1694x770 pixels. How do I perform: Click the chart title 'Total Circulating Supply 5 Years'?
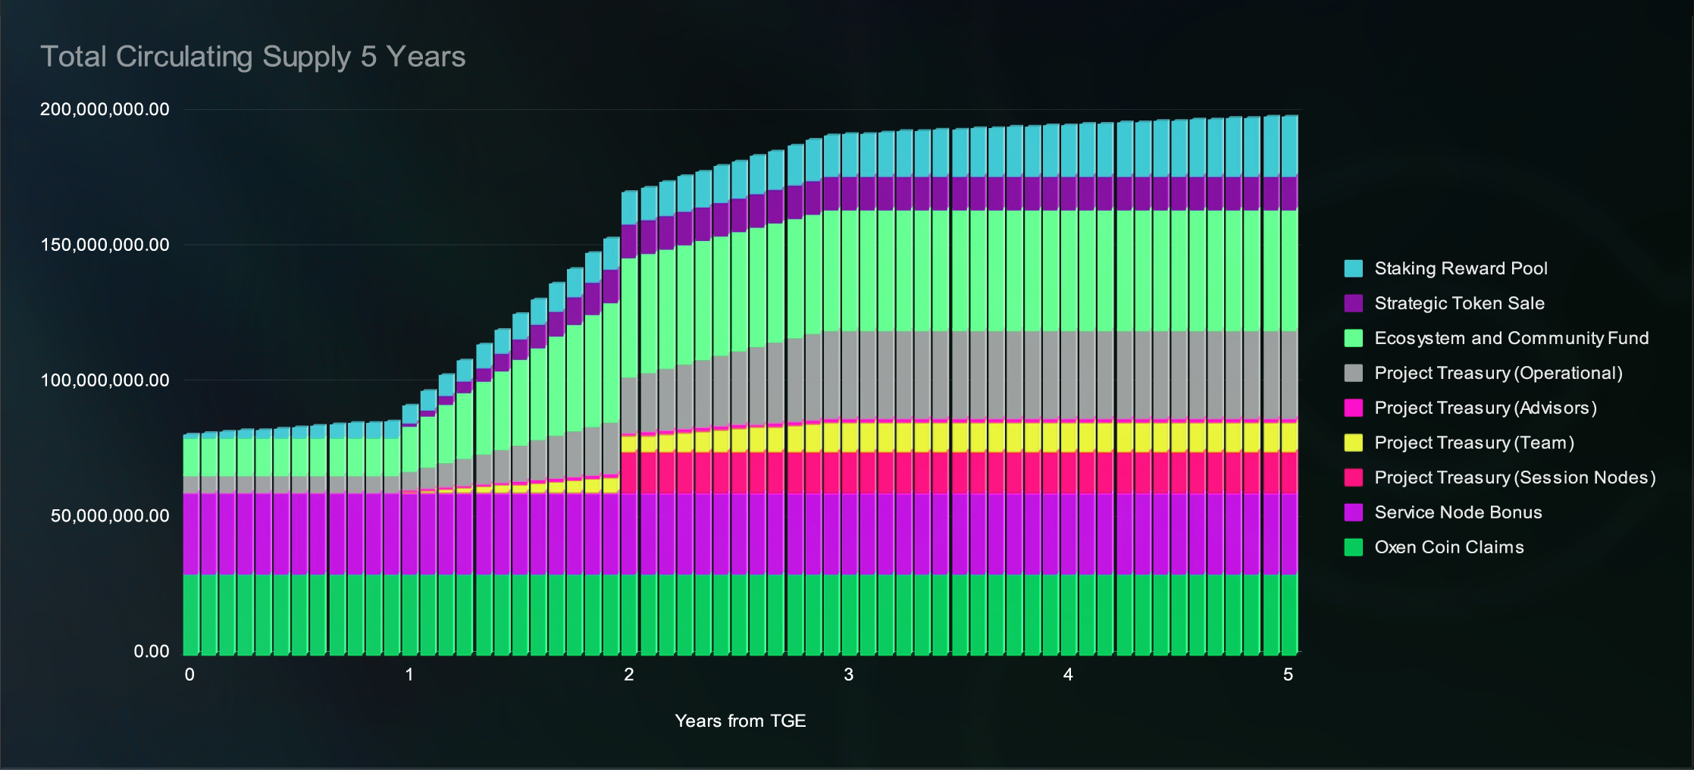tap(252, 57)
